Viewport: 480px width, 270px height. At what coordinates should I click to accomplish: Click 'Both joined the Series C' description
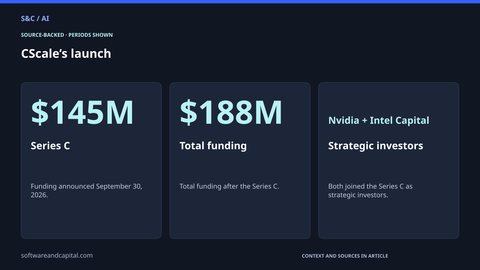point(370,190)
